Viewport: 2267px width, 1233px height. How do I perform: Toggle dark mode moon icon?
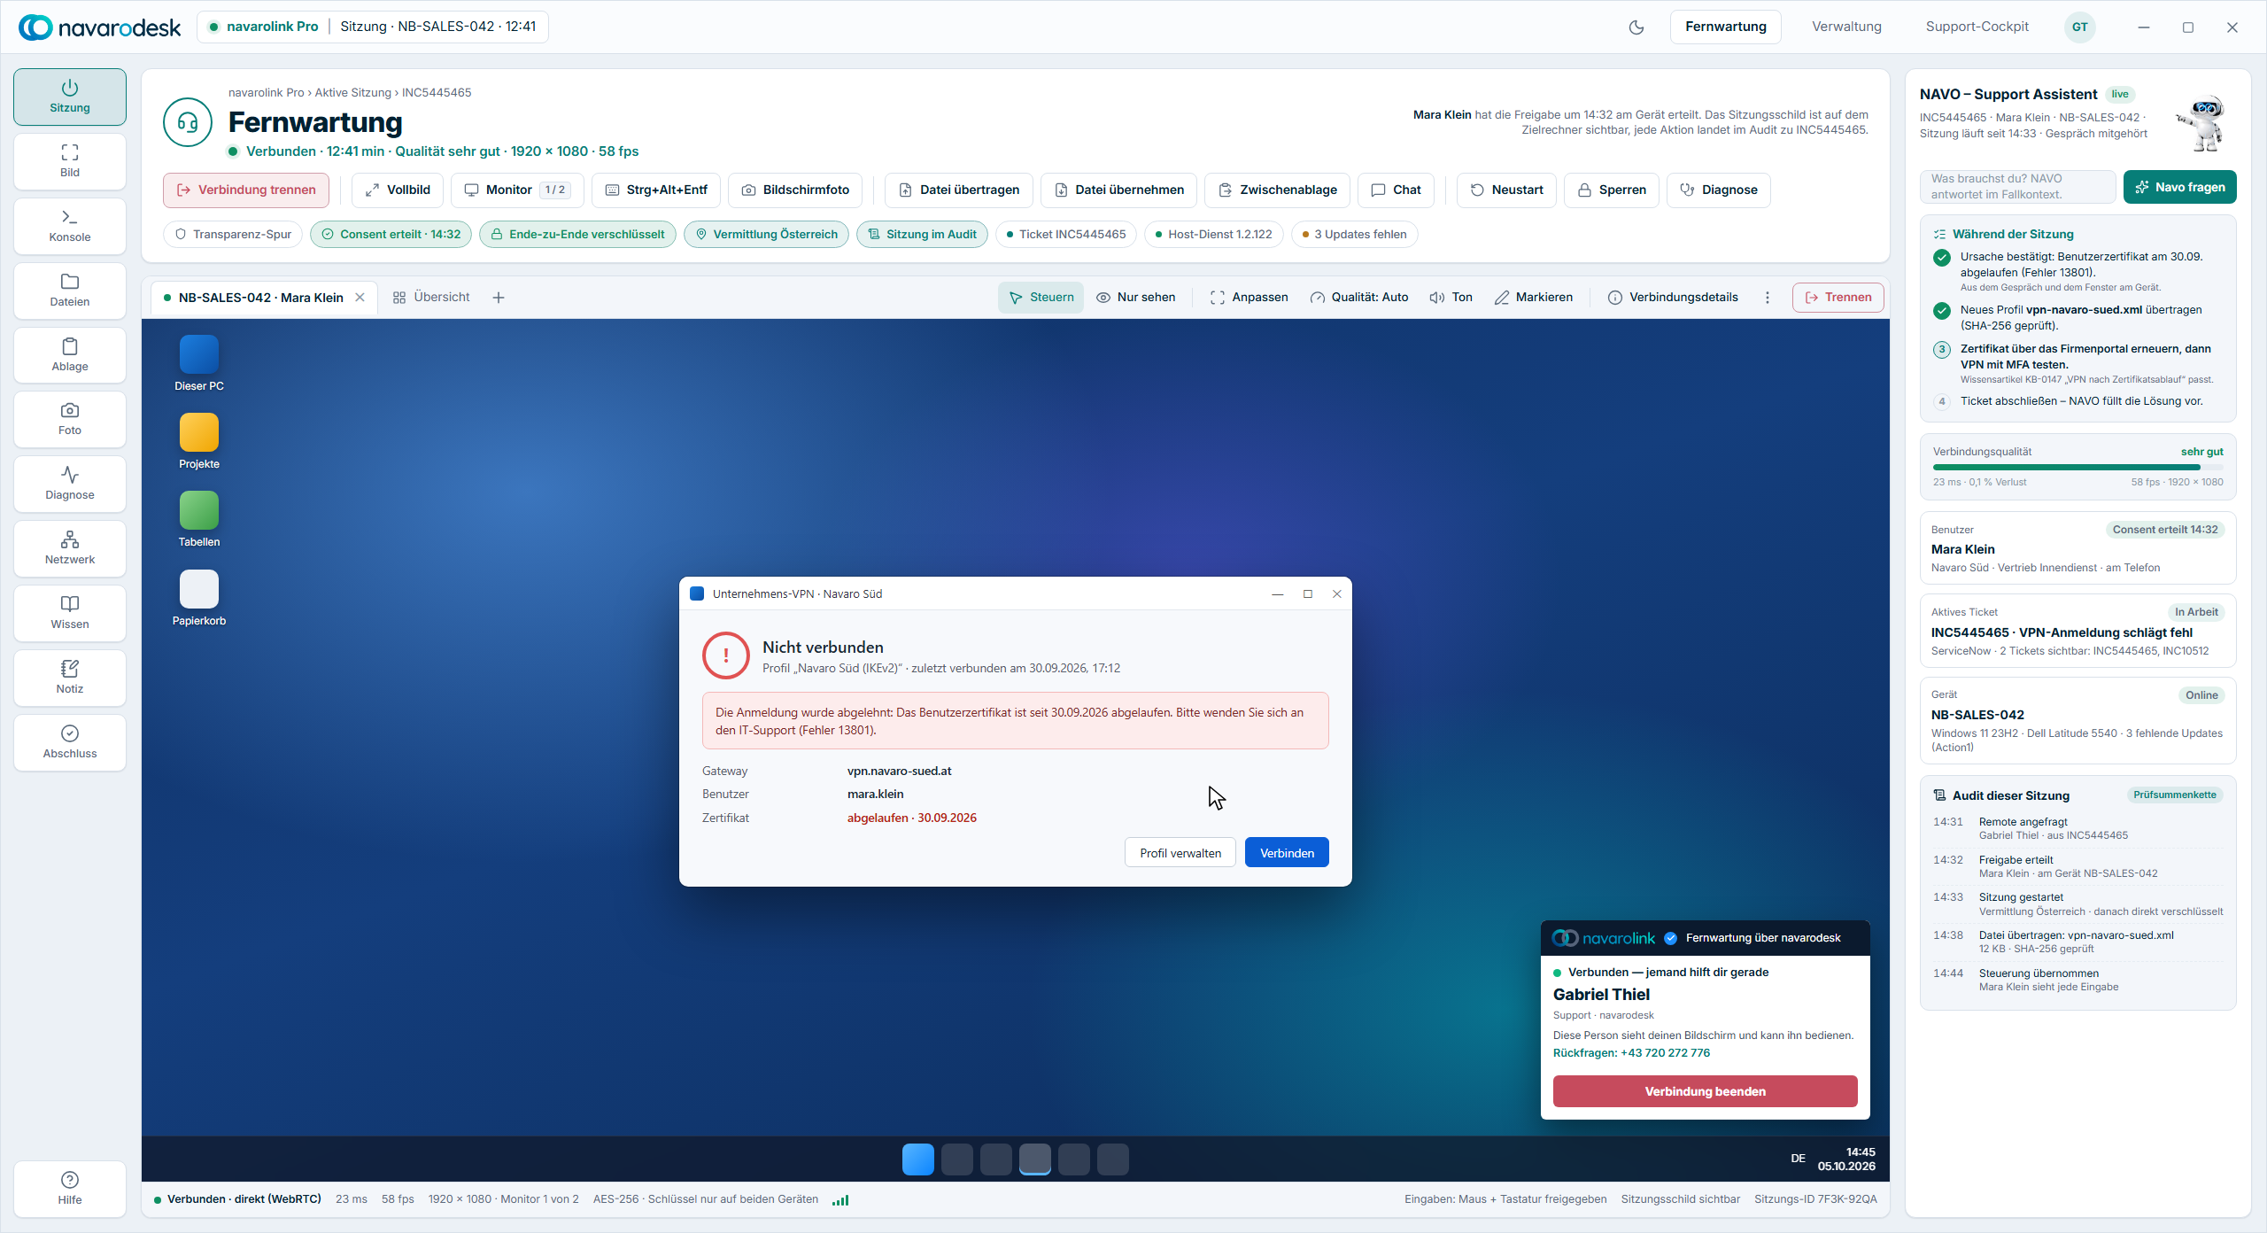coord(1636,27)
